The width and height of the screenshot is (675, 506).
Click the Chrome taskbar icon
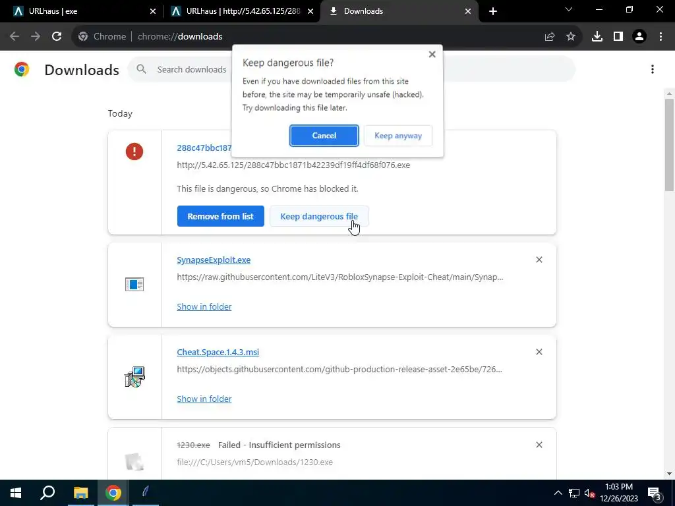(113, 493)
